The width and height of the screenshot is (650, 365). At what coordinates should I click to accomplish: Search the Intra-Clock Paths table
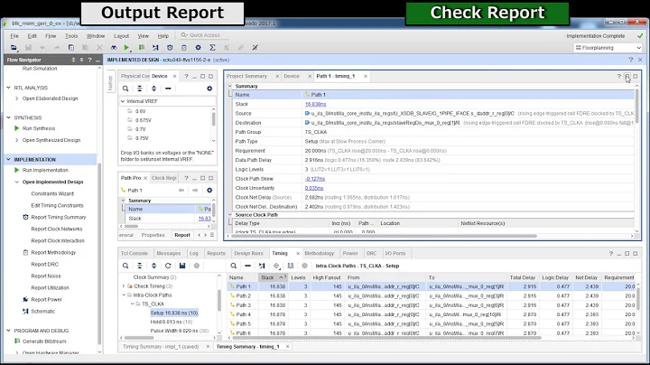point(234,266)
